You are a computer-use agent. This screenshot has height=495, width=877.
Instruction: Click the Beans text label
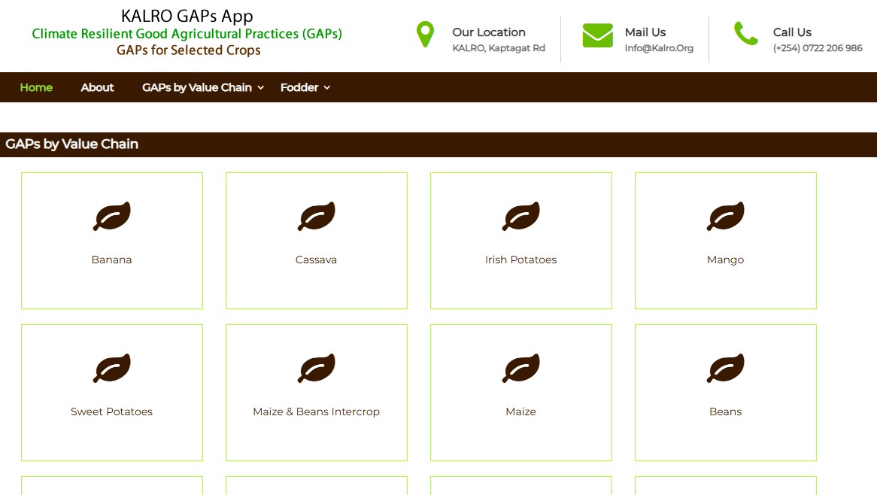(725, 411)
